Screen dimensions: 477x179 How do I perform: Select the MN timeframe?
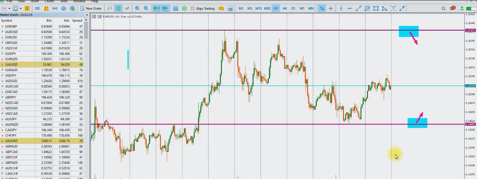tap(311, 8)
